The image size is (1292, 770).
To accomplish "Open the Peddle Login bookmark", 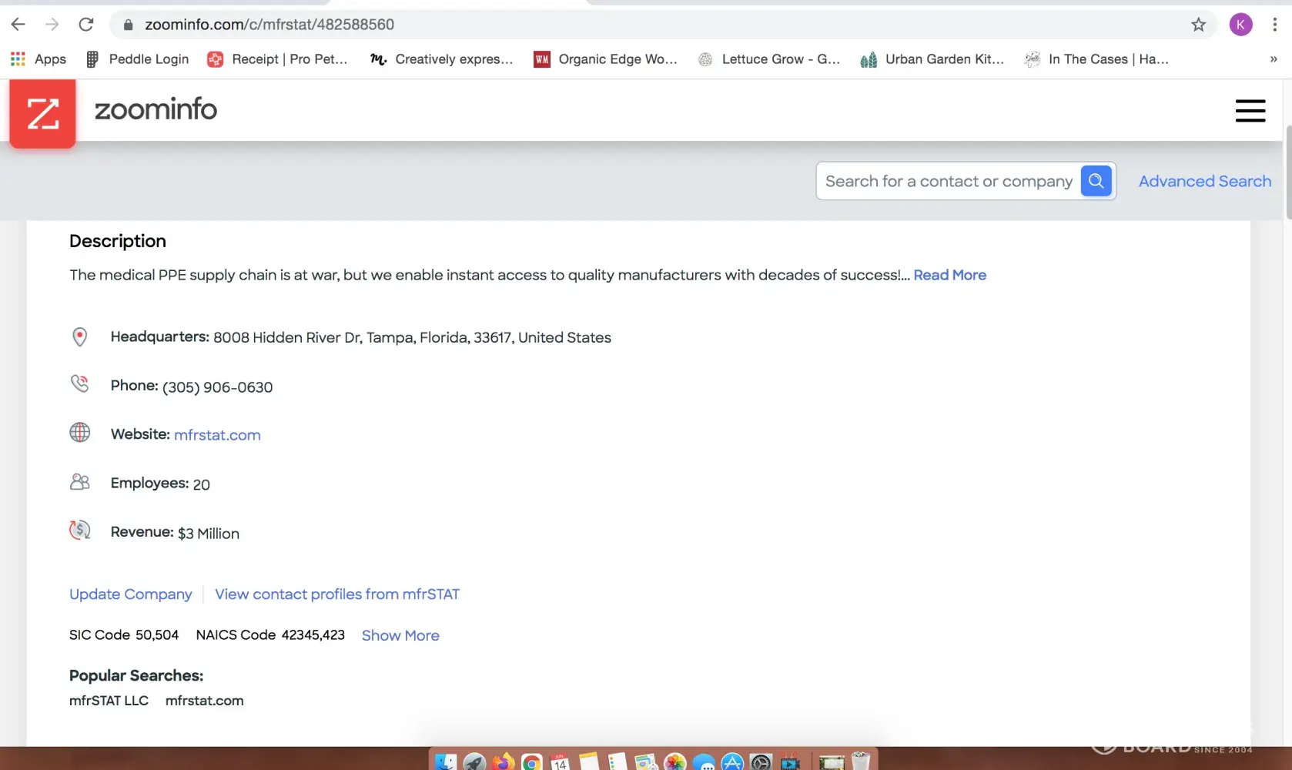I will (x=137, y=59).
